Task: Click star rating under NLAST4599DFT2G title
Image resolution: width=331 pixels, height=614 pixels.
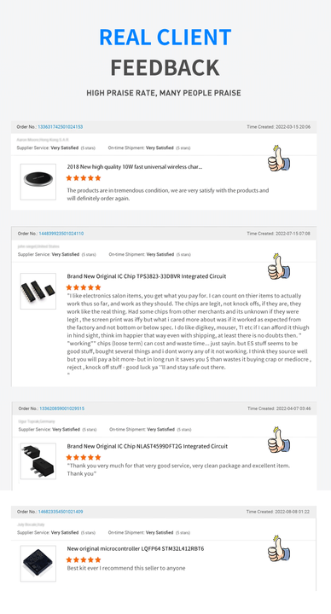Action: (84, 457)
